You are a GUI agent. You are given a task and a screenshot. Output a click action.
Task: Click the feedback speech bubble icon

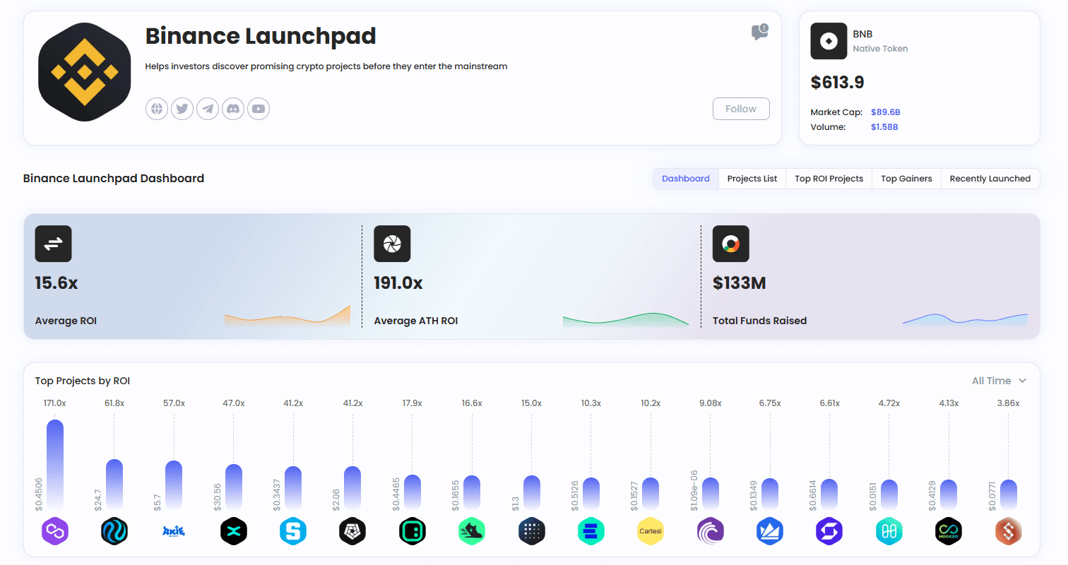pyautogui.click(x=759, y=32)
